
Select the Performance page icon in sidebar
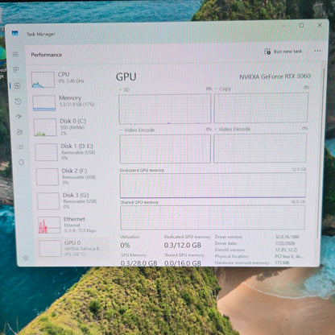(17, 85)
